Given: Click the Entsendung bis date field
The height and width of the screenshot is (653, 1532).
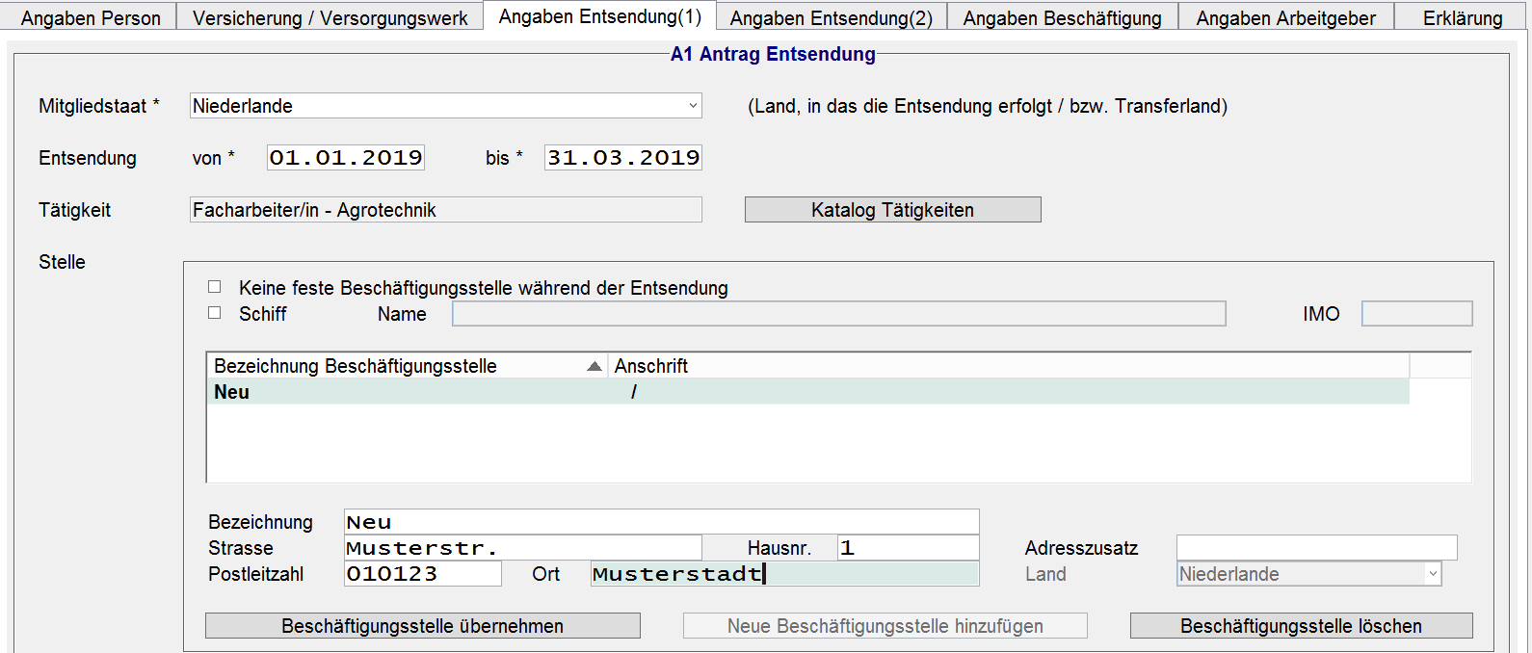Looking at the screenshot, I should click(x=622, y=158).
